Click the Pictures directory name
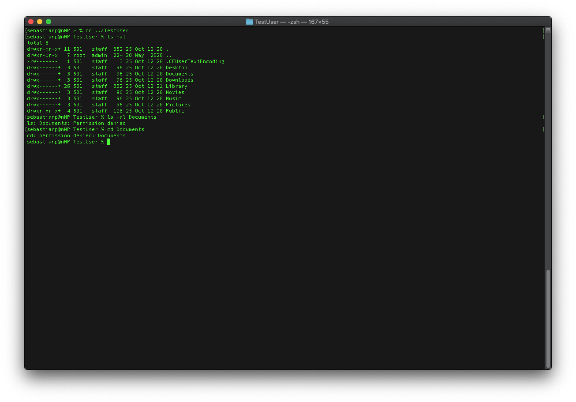The height and width of the screenshot is (402, 576). click(x=178, y=105)
